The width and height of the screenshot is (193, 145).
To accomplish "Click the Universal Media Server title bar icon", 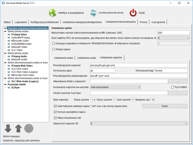I will (3, 3).
